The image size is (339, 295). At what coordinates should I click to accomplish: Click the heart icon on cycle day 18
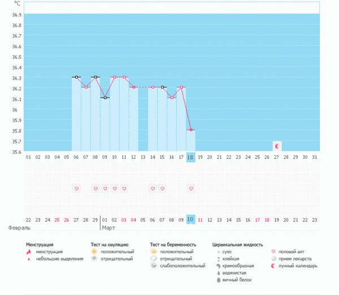pos(191,188)
